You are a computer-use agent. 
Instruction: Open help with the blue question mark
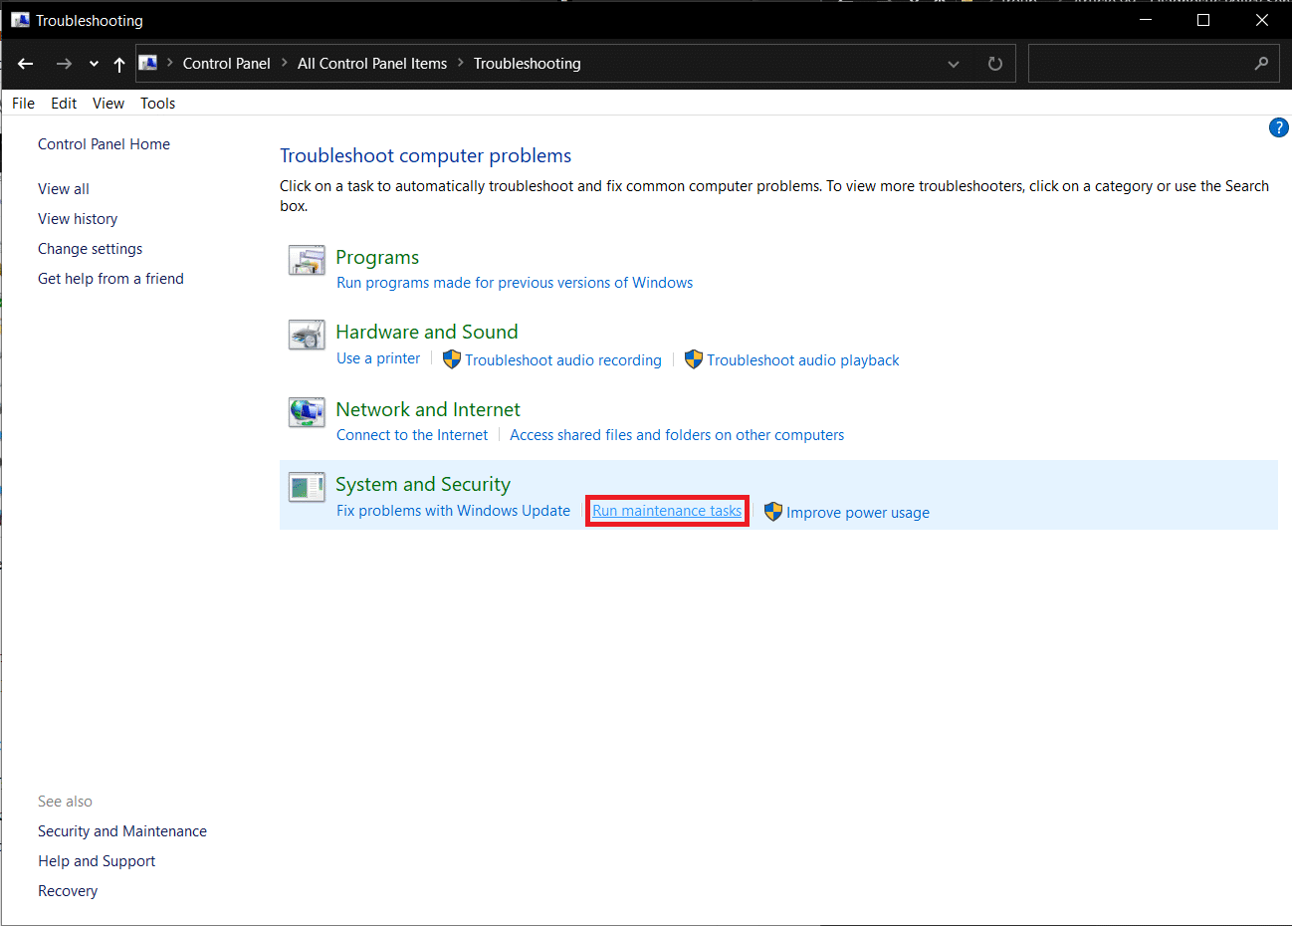(1278, 127)
